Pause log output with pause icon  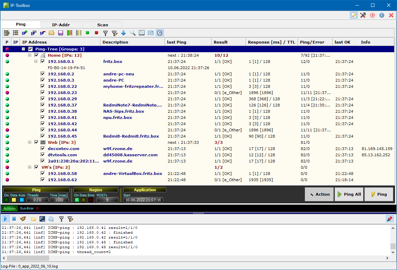coord(14,219)
